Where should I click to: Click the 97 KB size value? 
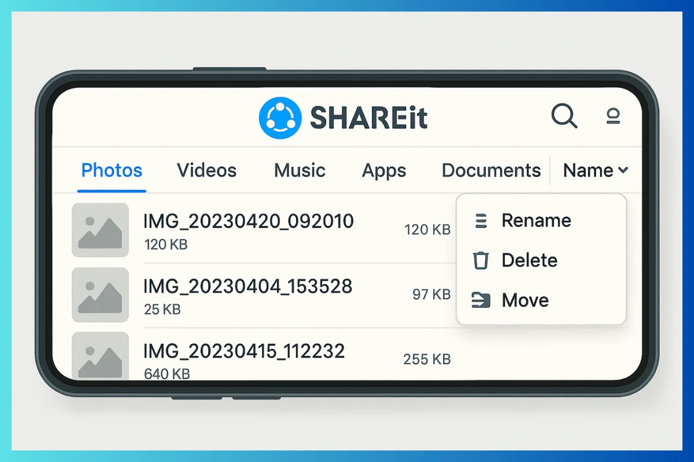point(431,295)
